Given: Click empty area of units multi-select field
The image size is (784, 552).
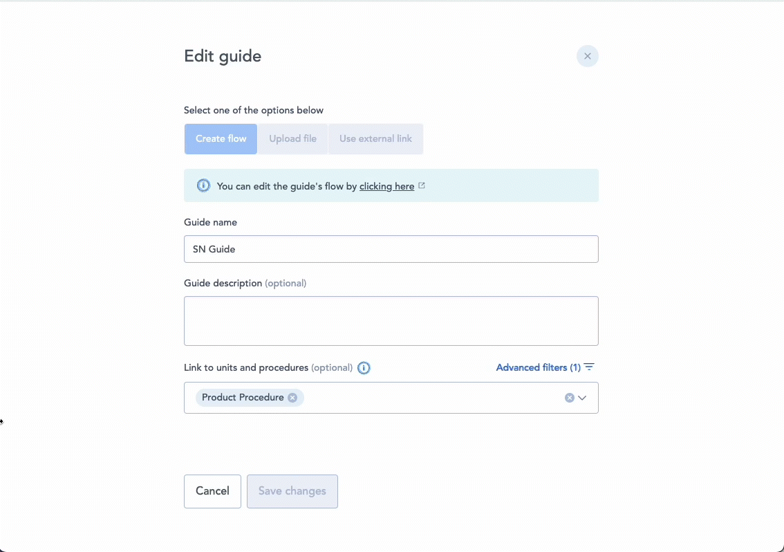Looking at the screenshot, I should pos(429,398).
